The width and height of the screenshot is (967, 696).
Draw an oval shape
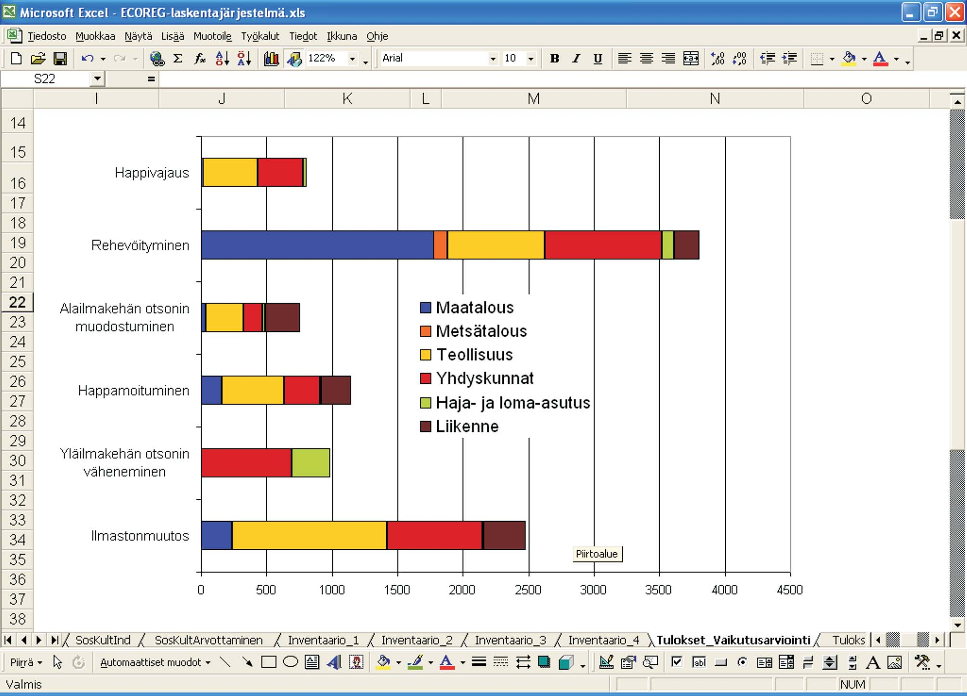(290, 662)
